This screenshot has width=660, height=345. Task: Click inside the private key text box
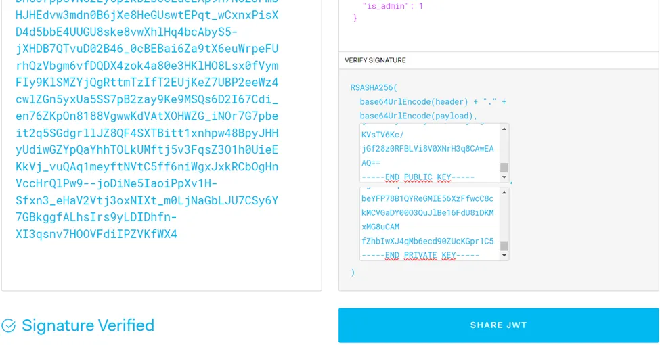pos(426,220)
